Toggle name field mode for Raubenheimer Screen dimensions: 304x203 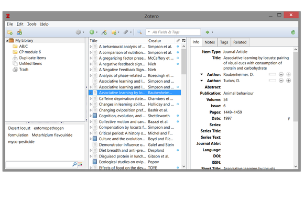(272, 74)
